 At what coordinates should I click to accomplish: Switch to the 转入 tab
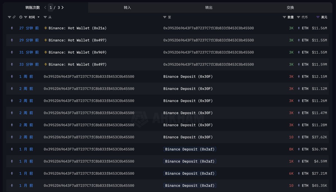point(127,8)
